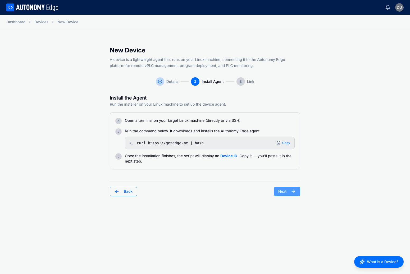Image resolution: width=410 pixels, height=274 pixels.
Task: Open the DU user avatar menu
Action: [399, 7]
